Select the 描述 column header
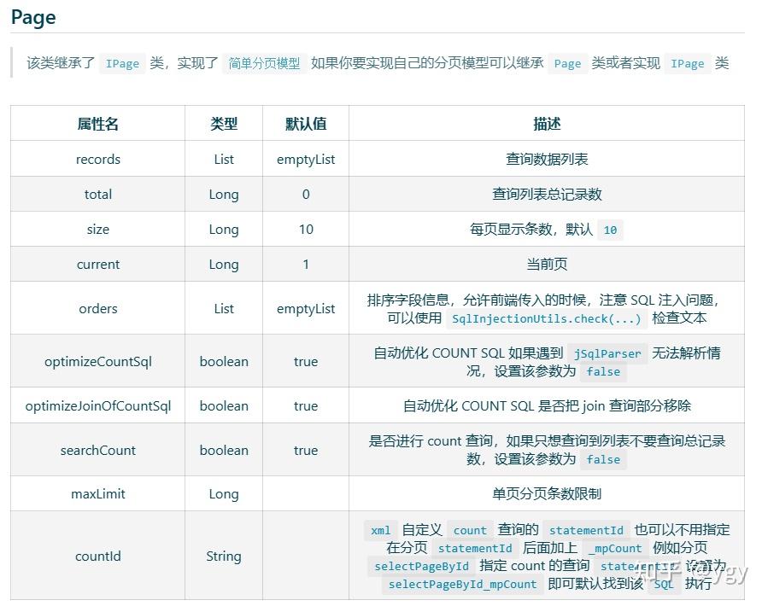 pos(546,123)
